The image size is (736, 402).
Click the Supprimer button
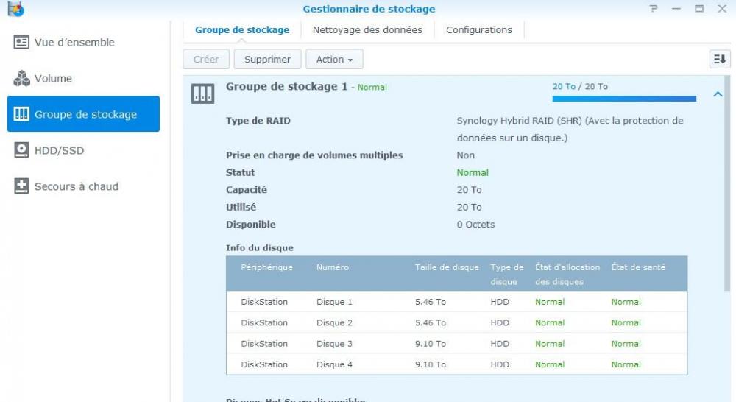pyautogui.click(x=268, y=59)
